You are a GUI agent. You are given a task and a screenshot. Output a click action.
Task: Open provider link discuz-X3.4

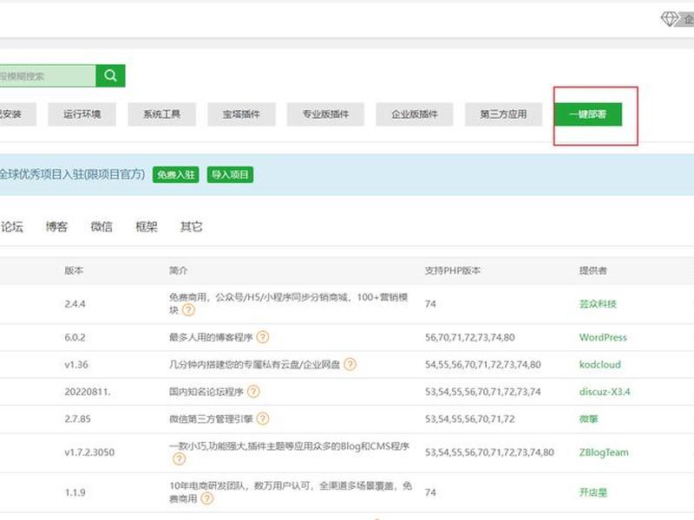pos(605,392)
